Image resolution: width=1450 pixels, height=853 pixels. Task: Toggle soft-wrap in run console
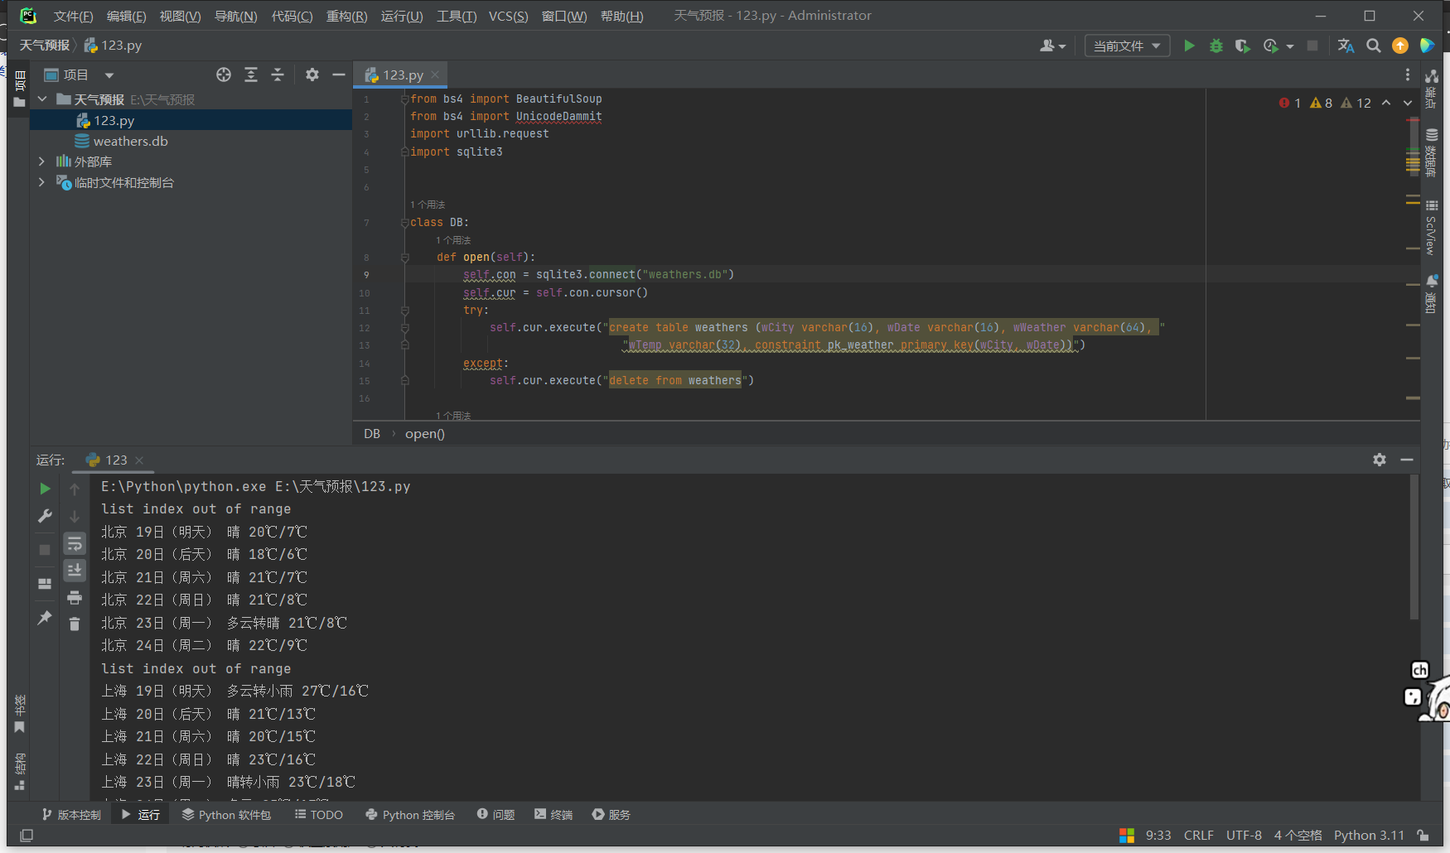(x=75, y=543)
